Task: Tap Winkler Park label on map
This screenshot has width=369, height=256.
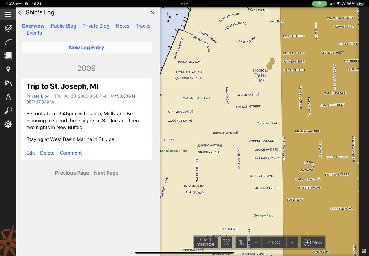Action: pos(321,252)
